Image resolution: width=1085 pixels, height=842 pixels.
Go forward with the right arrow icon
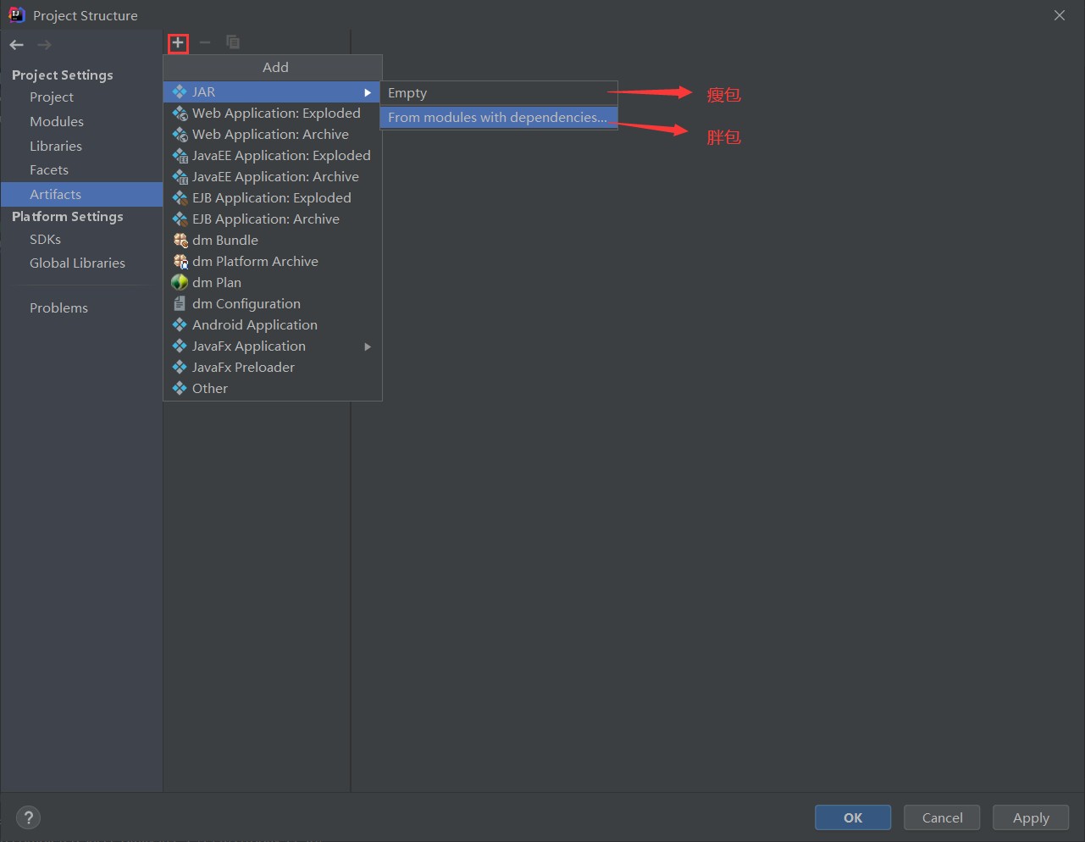click(x=44, y=45)
